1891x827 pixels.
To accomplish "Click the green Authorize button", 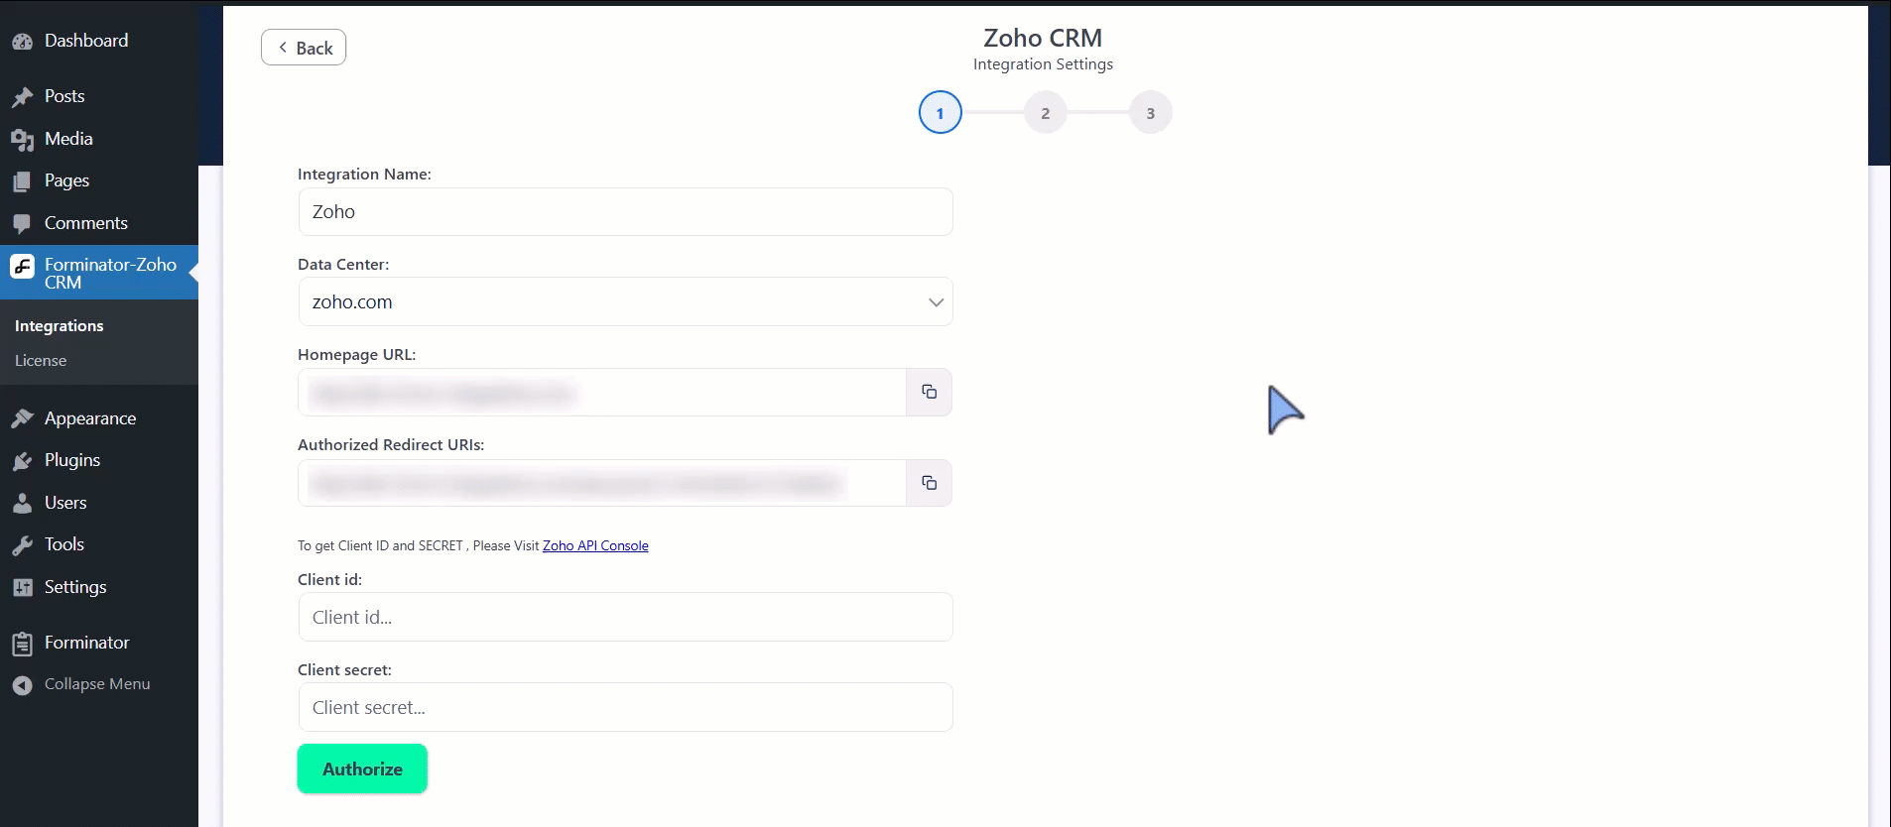I will (x=362, y=768).
